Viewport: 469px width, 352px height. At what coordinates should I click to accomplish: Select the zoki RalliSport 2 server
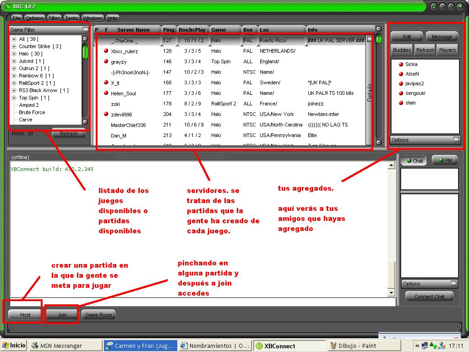(x=231, y=104)
